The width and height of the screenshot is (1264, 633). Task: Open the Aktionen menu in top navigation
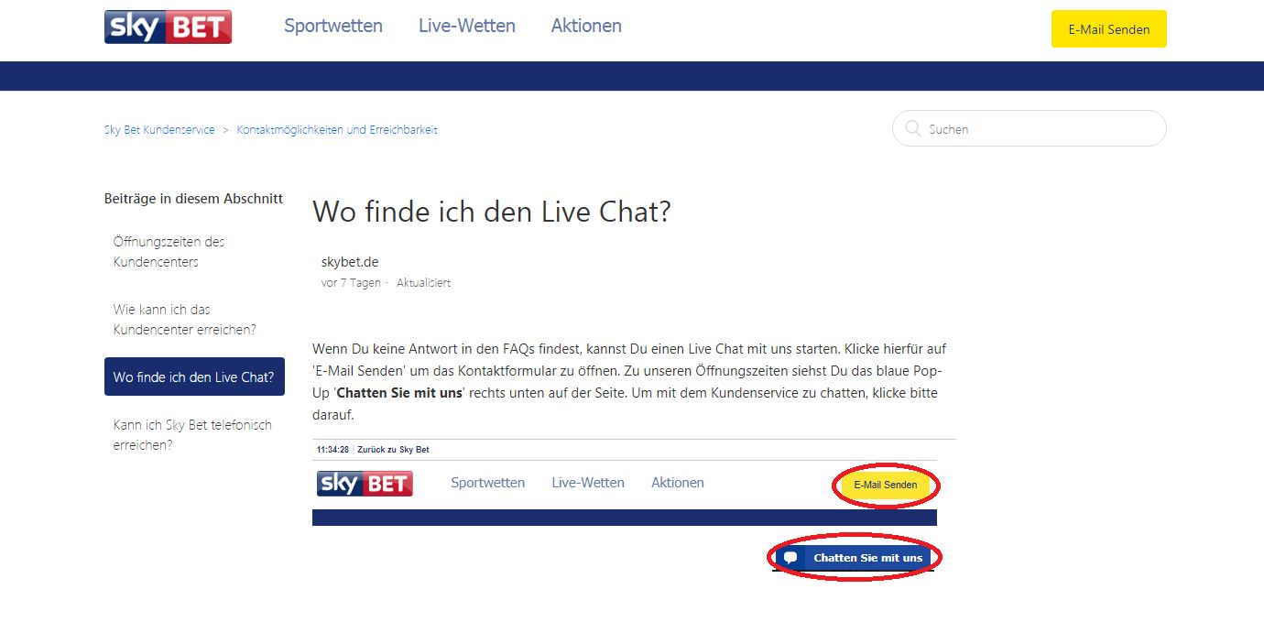pos(586,26)
